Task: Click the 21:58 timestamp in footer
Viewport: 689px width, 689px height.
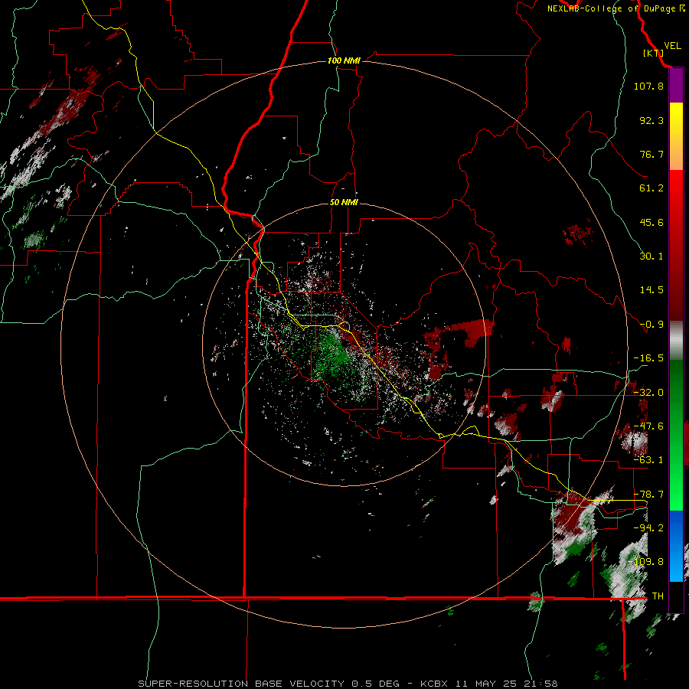Action: point(540,684)
